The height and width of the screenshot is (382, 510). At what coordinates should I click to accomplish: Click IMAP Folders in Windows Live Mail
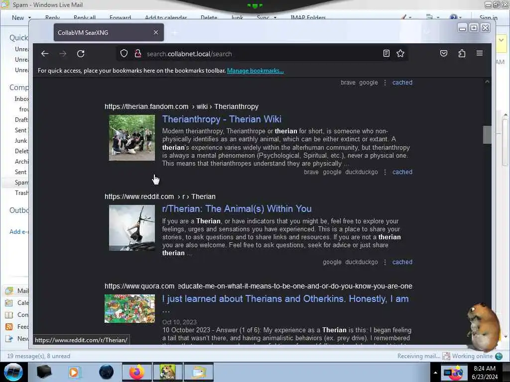[x=308, y=17]
